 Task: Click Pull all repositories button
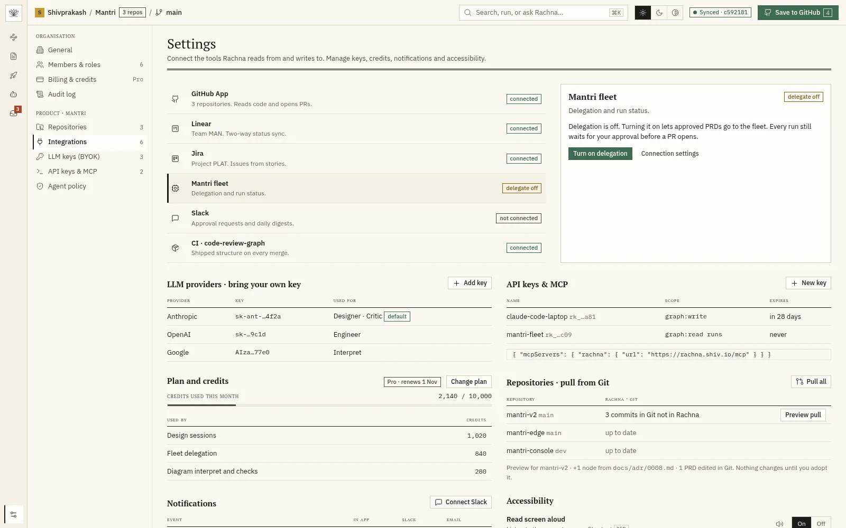pos(811,382)
